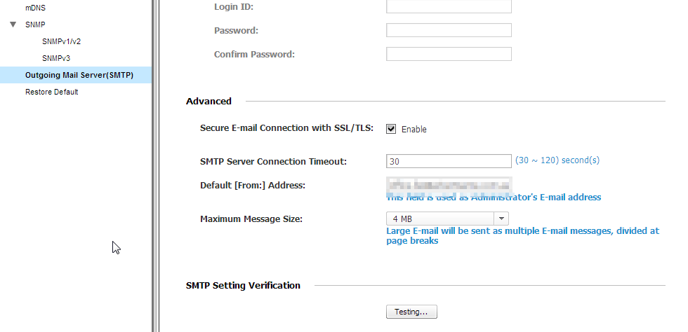This screenshot has height=332, width=688.
Task: Click the SMTP Setting Verification heading
Action: (243, 286)
